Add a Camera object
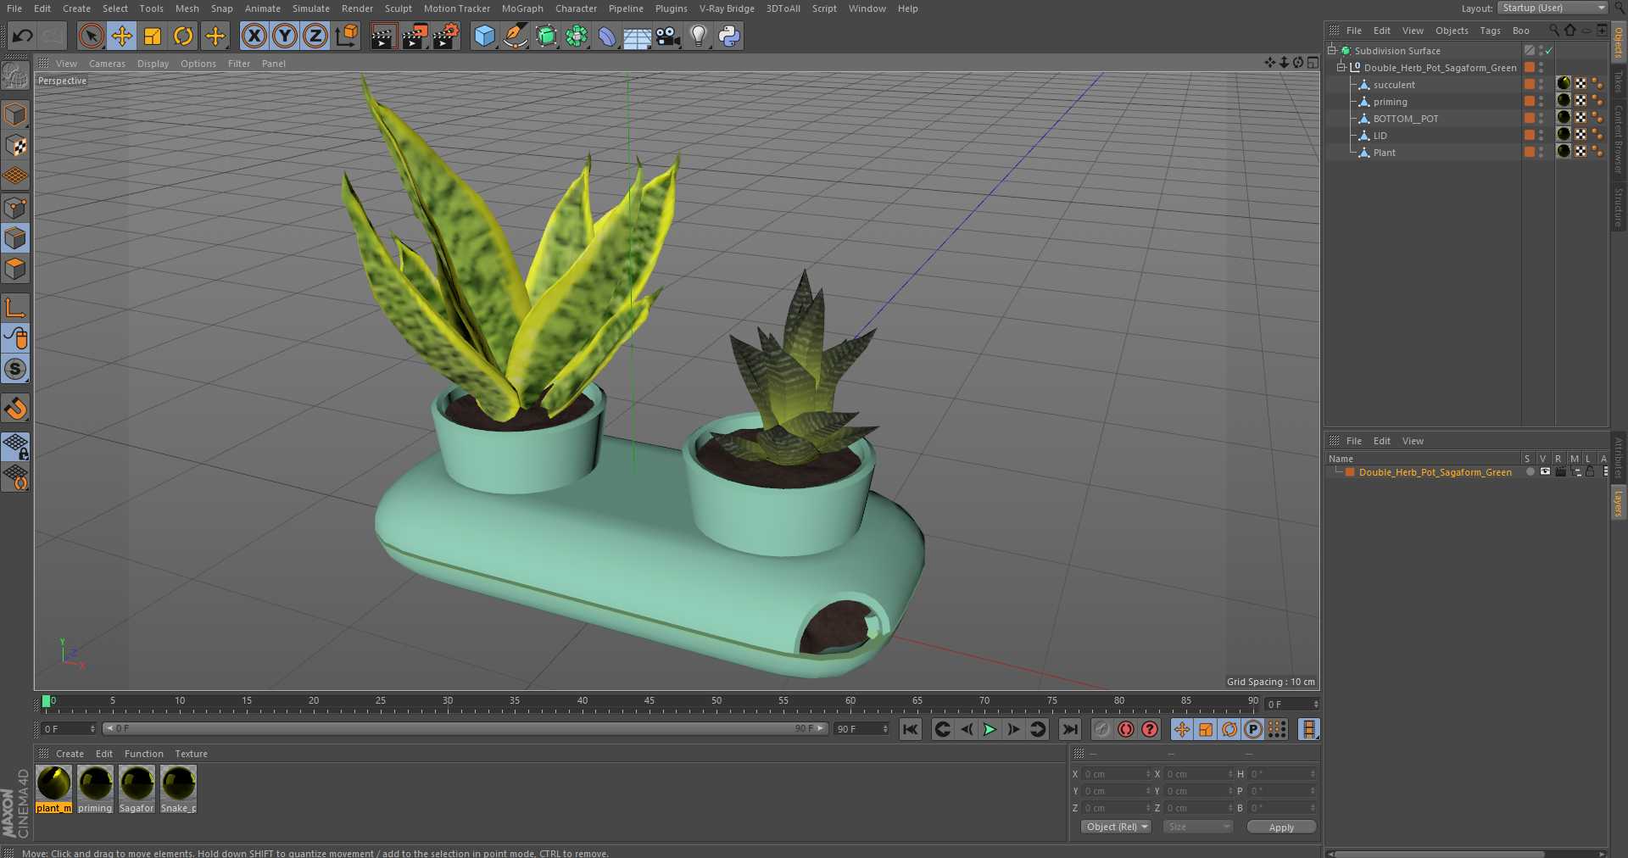The image size is (1628, 858). point(668,36)
